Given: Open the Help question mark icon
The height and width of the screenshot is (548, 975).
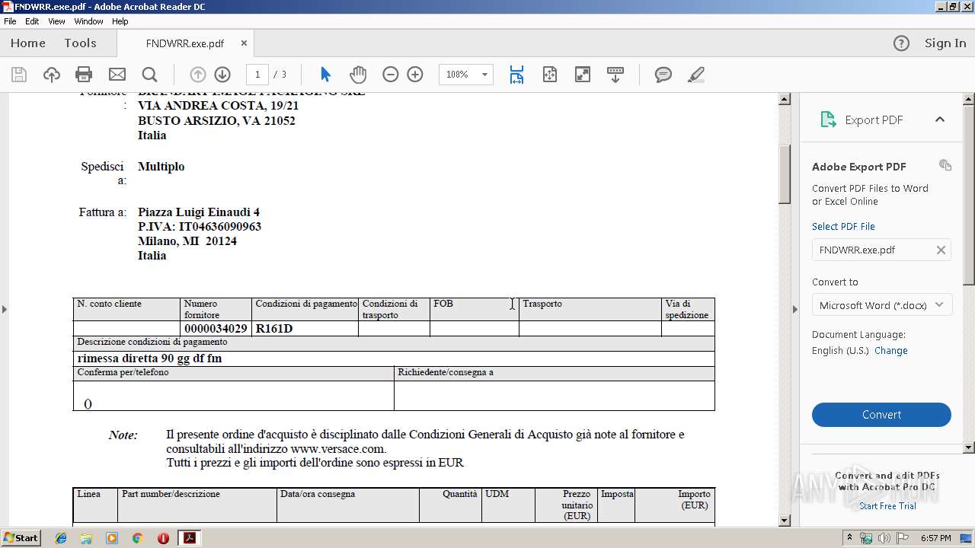Looking at the screenshot, I should point(901,43).
